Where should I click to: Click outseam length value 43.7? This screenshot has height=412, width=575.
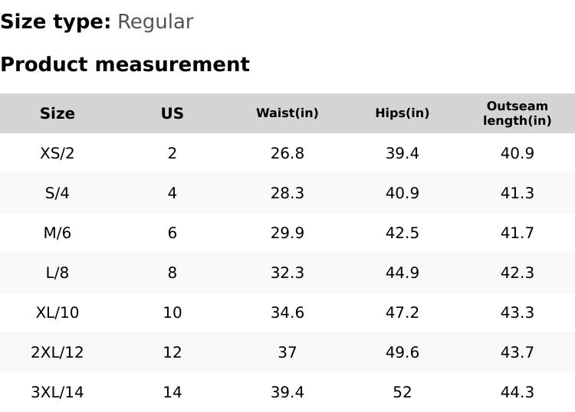point(517,352)
